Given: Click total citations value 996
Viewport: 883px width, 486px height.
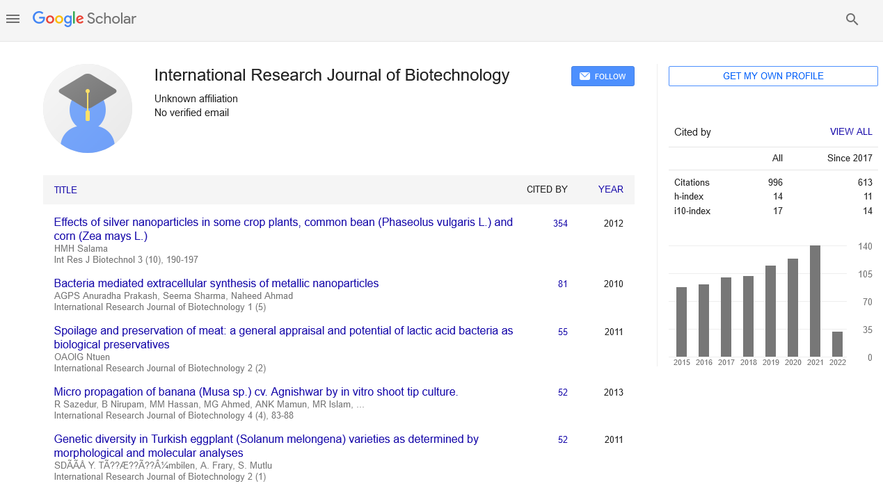Looking at the screenshot, I should pos(775,182).
